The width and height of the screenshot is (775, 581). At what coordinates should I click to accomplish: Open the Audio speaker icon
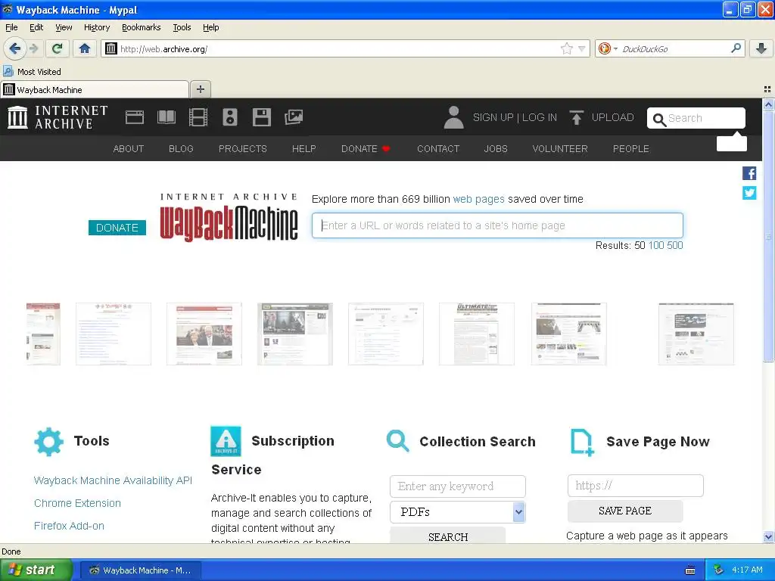pos(230,117)
